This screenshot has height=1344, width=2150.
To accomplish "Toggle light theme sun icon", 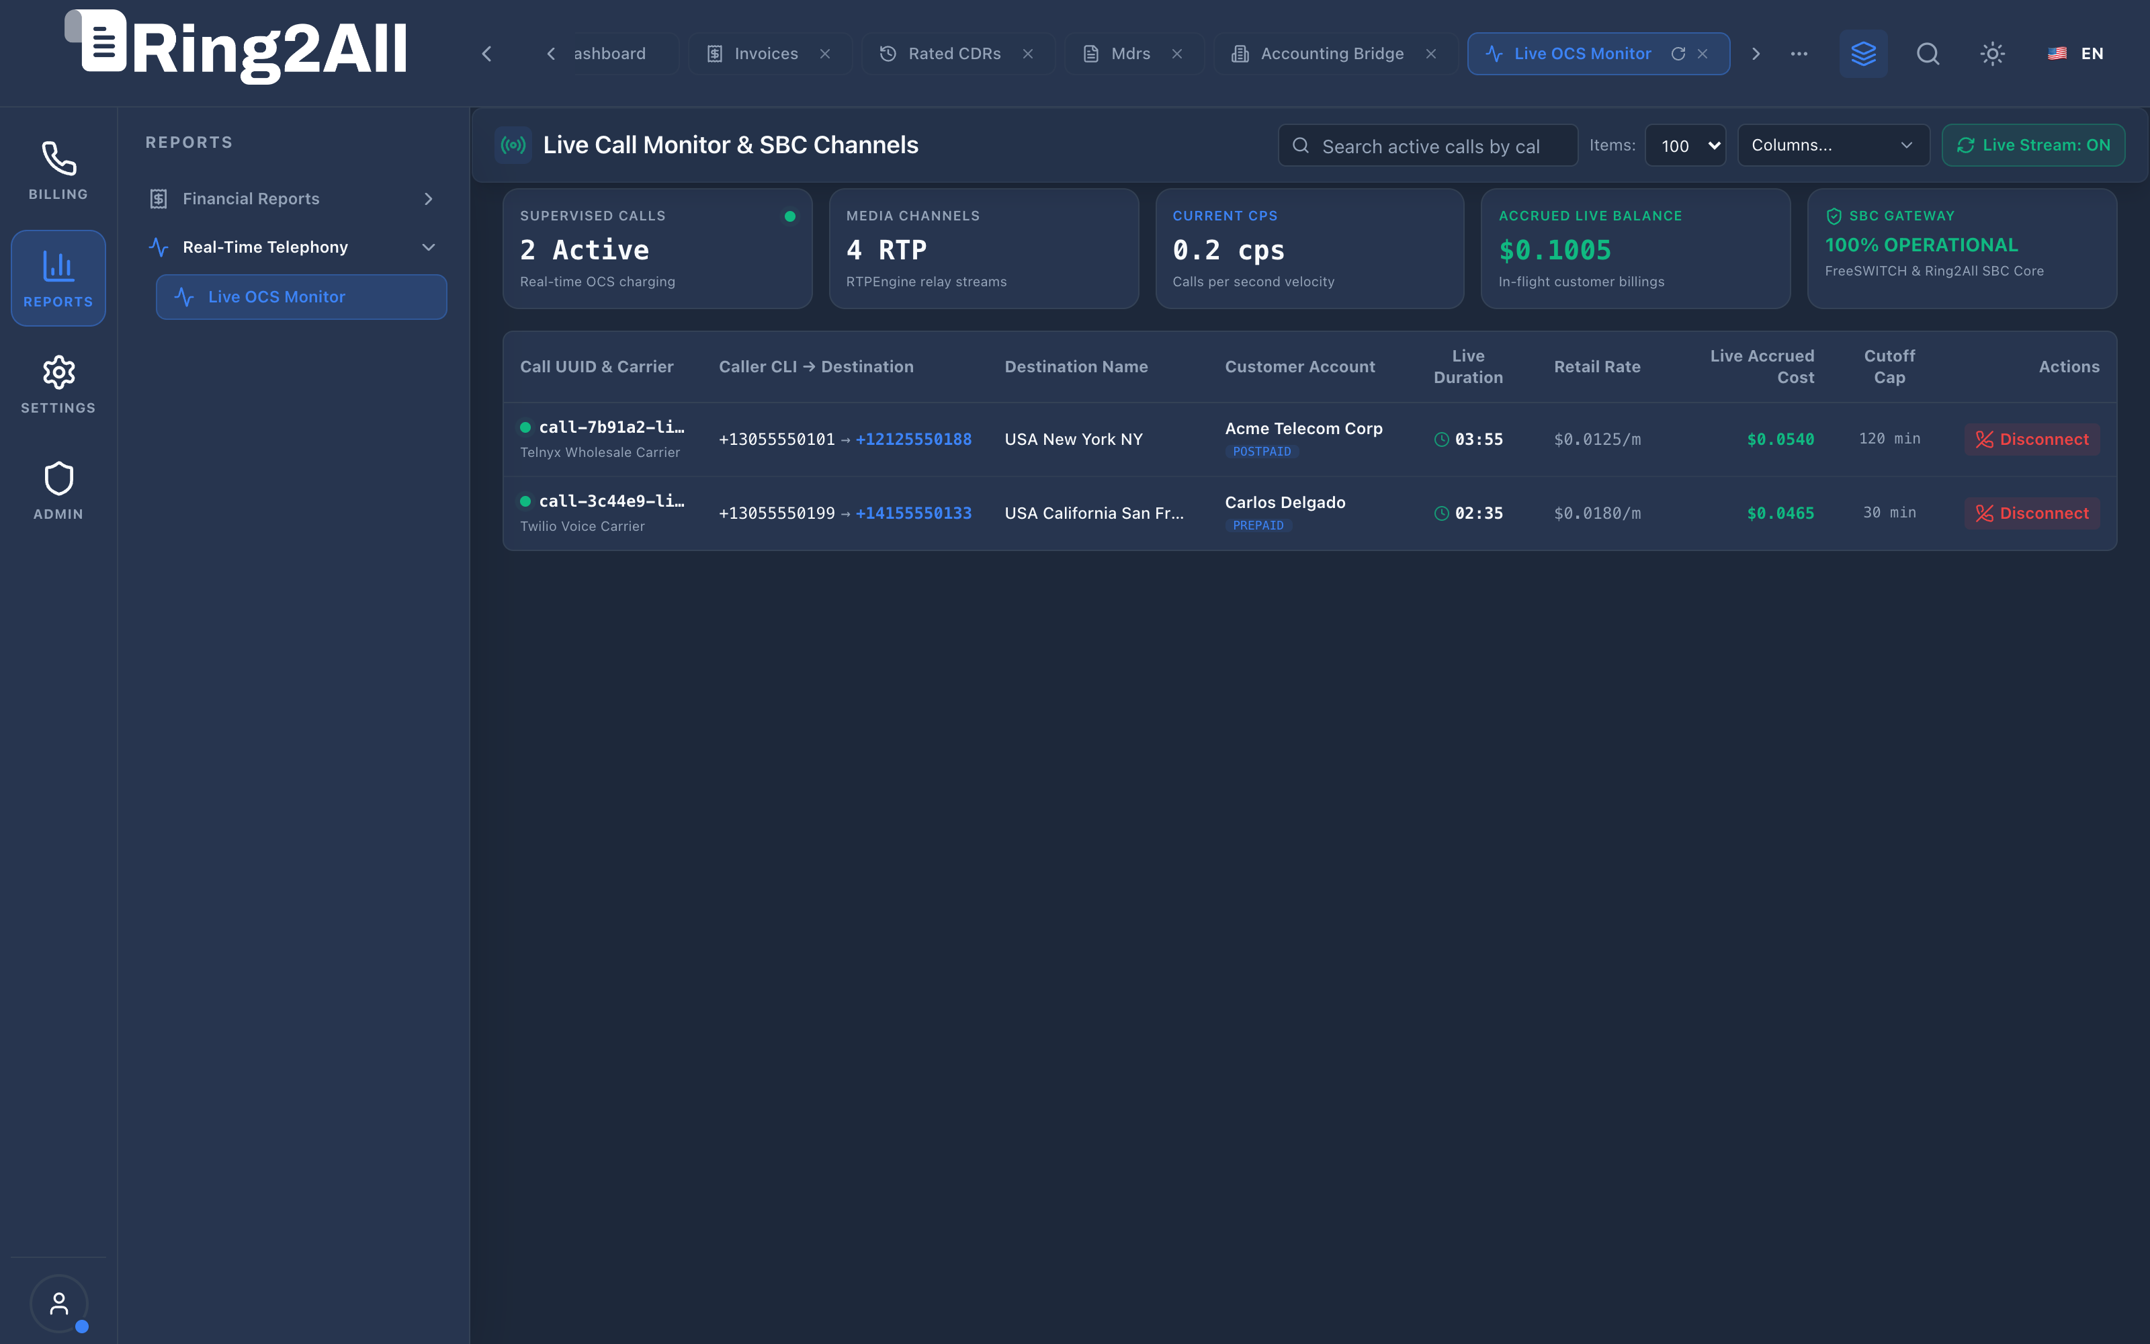I will coord(1992,53).
